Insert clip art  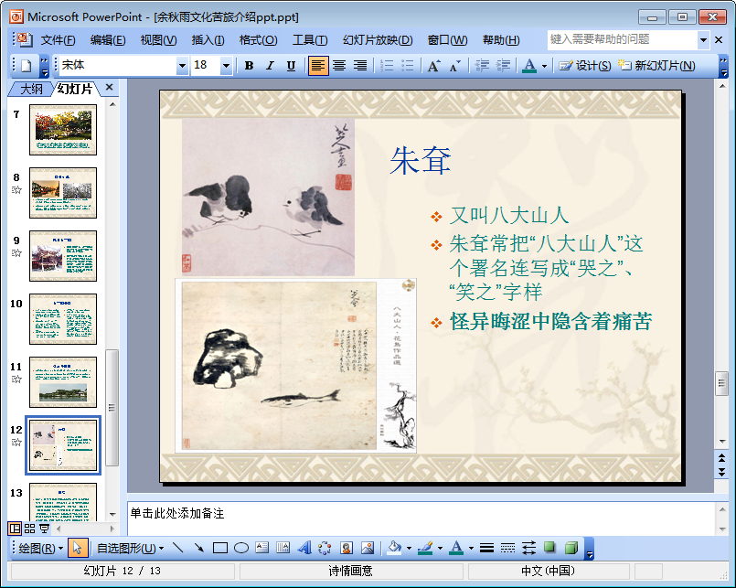347,548
